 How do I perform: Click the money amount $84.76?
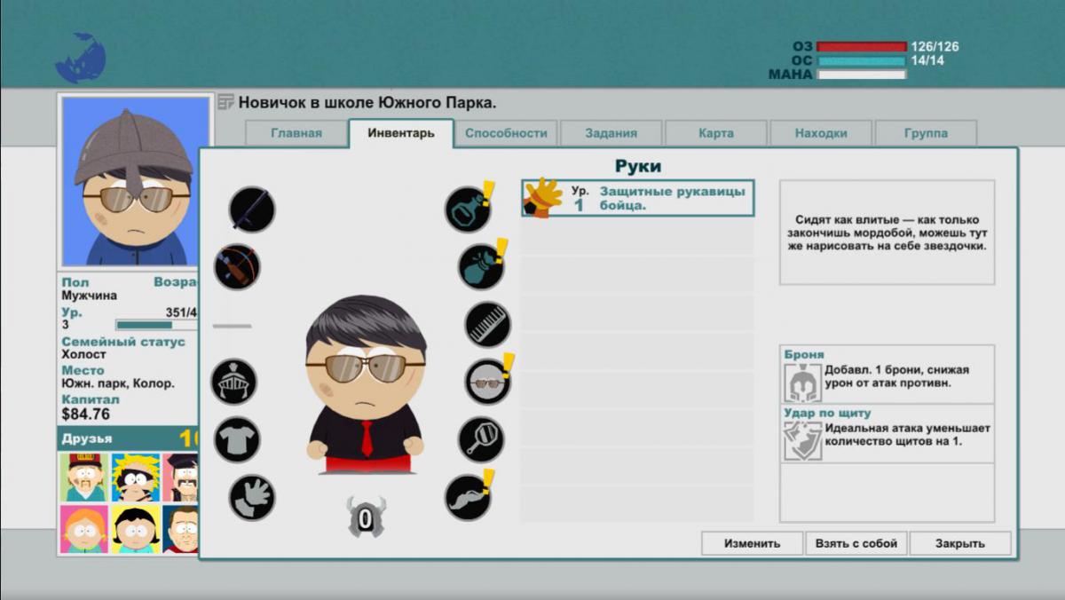86,414
